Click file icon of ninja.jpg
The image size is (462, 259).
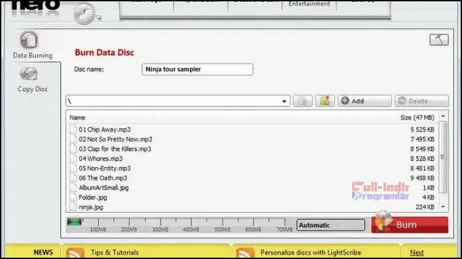coord(73,207)
